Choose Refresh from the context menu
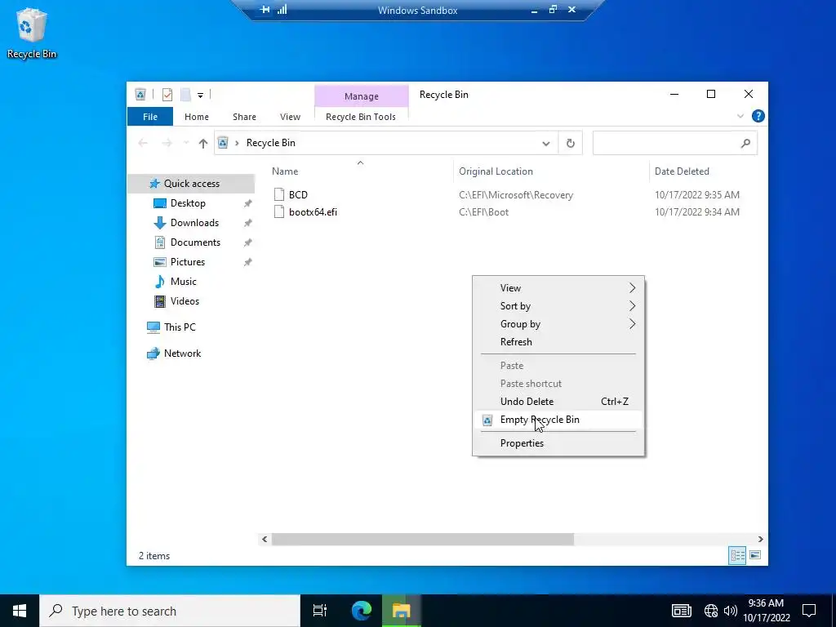Image resolution: width=836 pixels, height=627 pixels. [x=558, y=342]
